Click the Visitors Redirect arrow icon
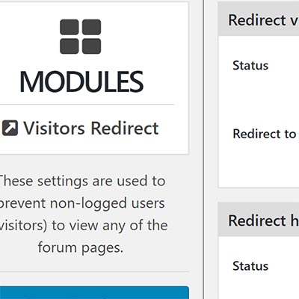This screenshot has width=299, height=299. click(10, 128)
